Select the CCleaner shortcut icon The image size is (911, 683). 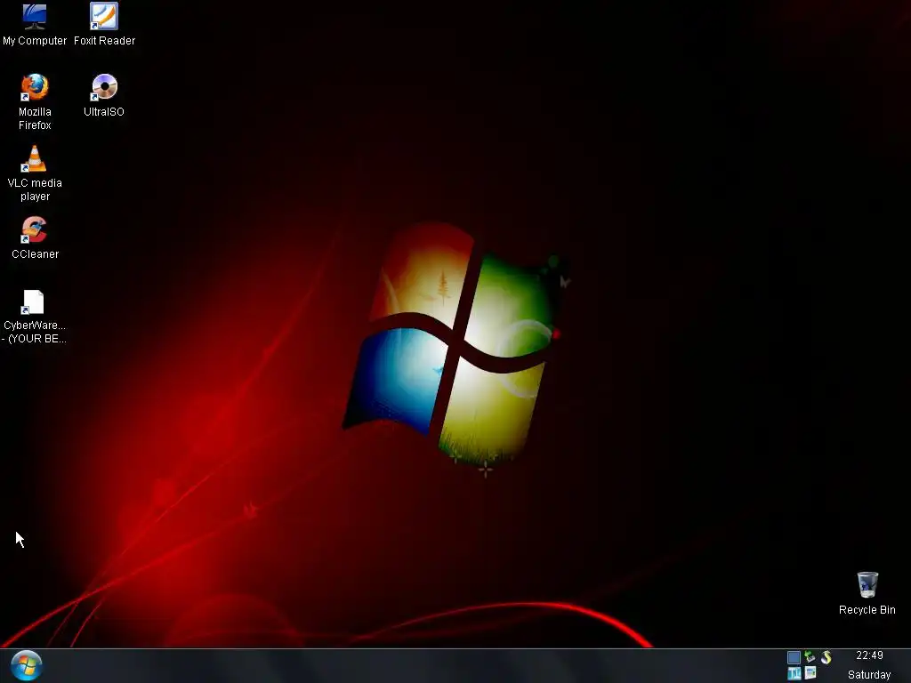click(x=35, y=230)
